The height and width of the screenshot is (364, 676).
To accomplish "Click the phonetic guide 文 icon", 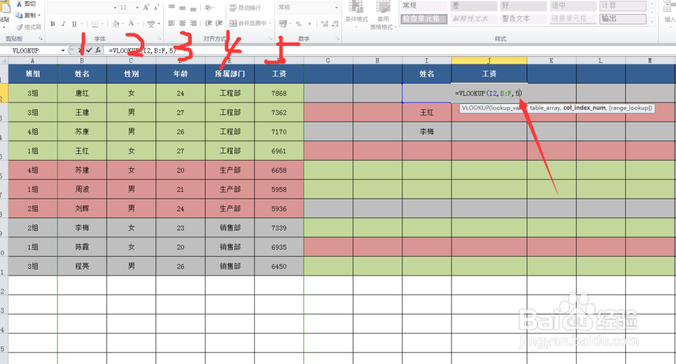I will point(151,24).
